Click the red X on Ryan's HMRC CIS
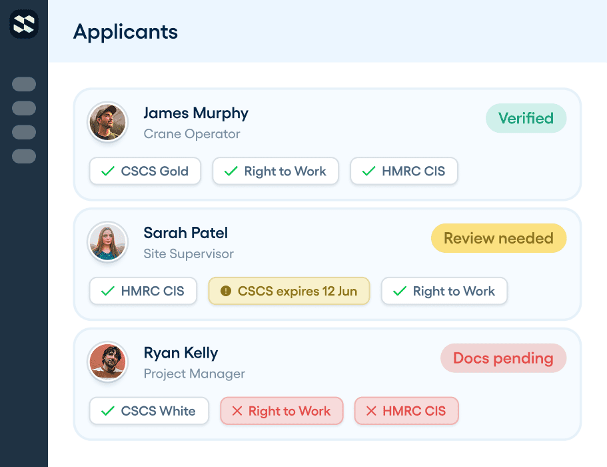The image size is (607, 467). [x=371, y=411]
